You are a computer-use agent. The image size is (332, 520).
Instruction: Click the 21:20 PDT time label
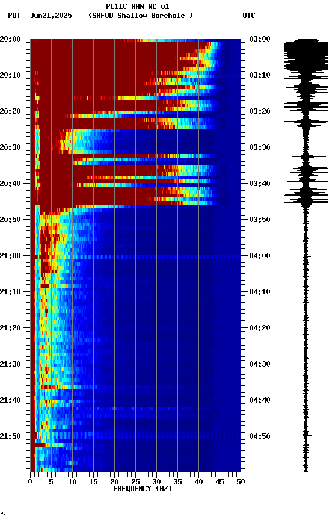[10, 328]
